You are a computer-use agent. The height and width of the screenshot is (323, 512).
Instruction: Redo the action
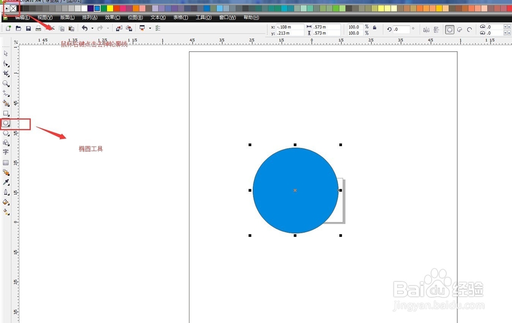click(100, 28)
